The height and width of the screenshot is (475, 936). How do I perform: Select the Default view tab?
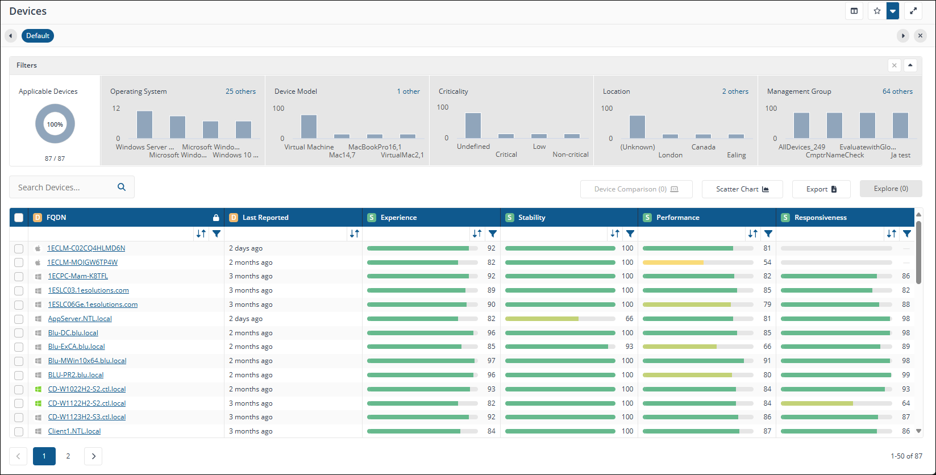pyautogui.click(x=38, y=36)
